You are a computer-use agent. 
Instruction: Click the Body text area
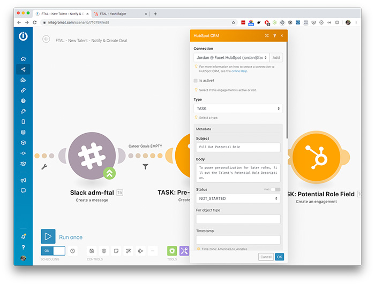point(238,173)
